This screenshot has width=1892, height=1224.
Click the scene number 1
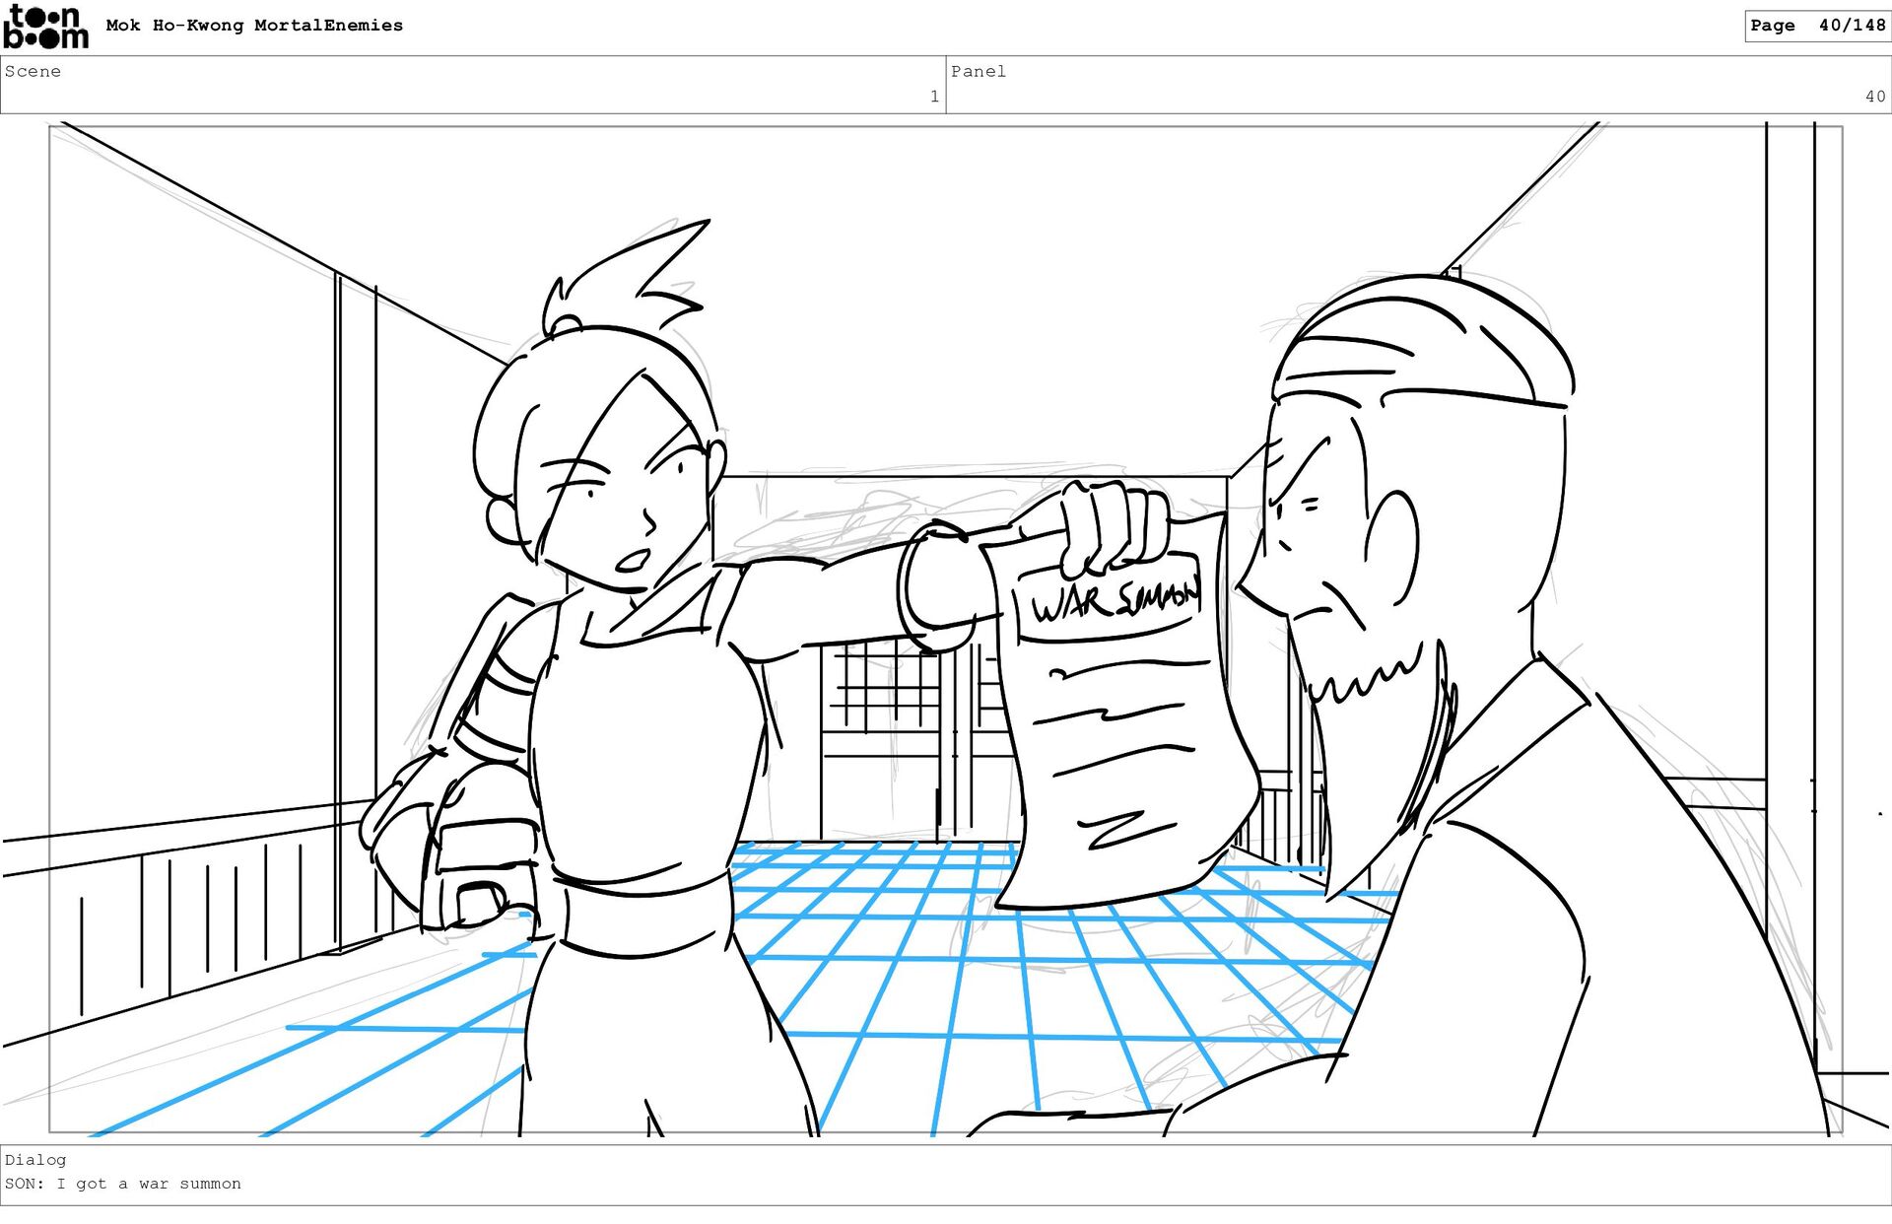933,97
